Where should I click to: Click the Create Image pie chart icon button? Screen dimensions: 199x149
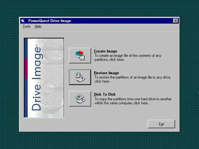click(x=80, y=55)
